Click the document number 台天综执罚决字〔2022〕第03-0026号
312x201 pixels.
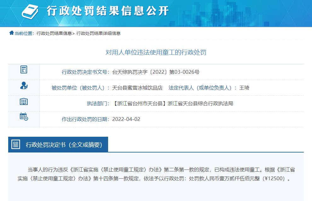pyautogui.click(x=156, y=72)
